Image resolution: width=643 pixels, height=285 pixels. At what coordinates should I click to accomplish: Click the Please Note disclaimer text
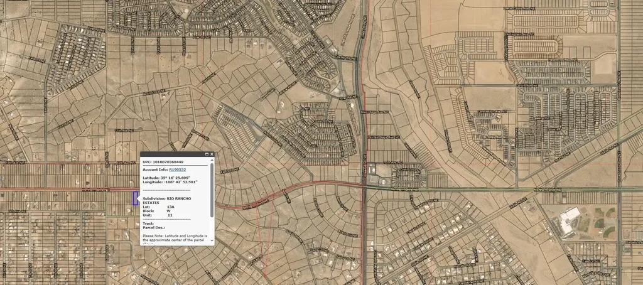click(x=175, y=237)
